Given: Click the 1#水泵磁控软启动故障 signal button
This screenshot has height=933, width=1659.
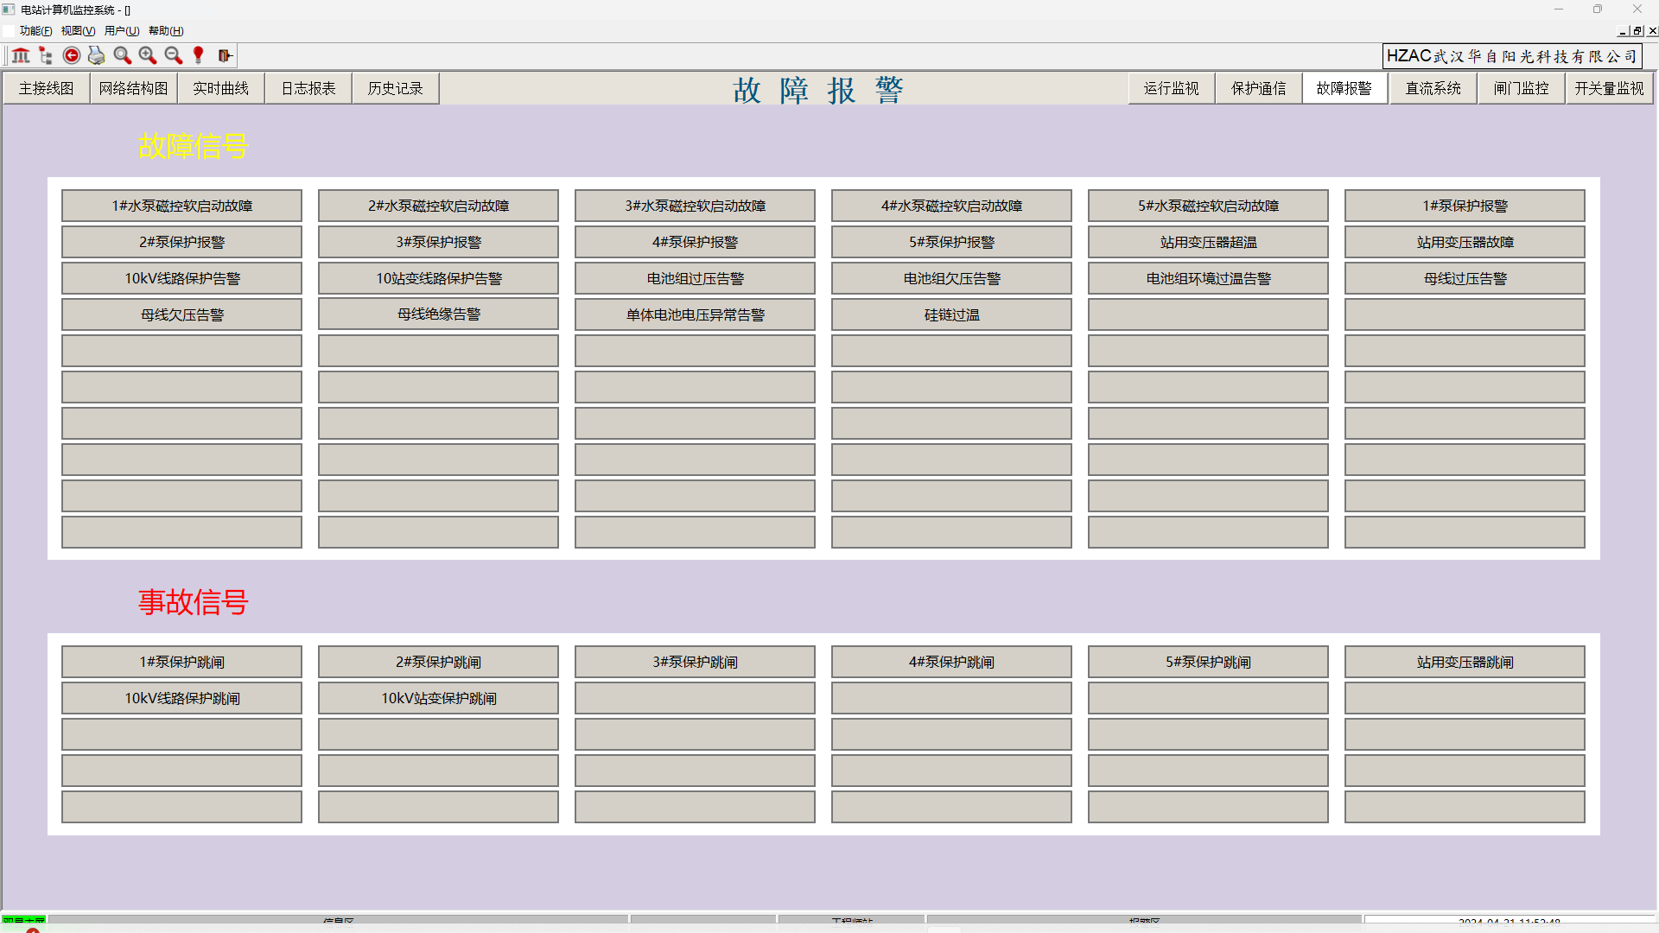Looking at the screenshot, I should (181, 206).
